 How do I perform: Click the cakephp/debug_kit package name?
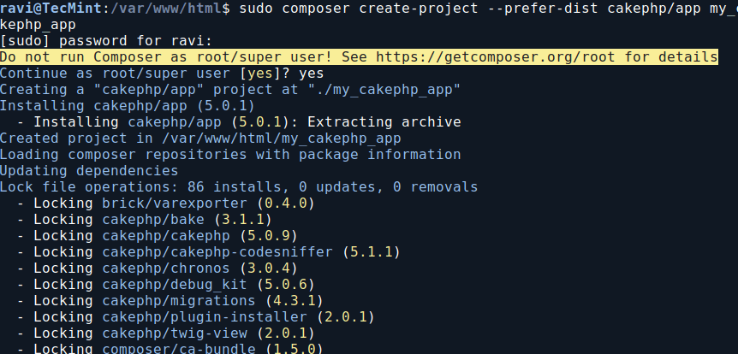click(x=175, y=285)
